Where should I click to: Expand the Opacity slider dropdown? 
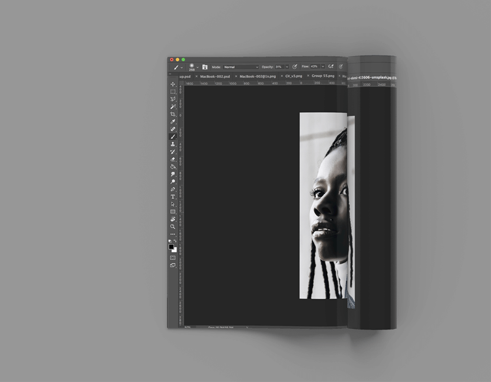[x=287, y=67]
